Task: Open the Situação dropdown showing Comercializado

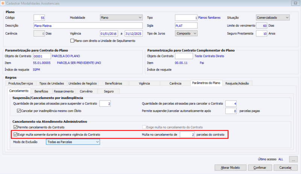Action: coord(272,17)
